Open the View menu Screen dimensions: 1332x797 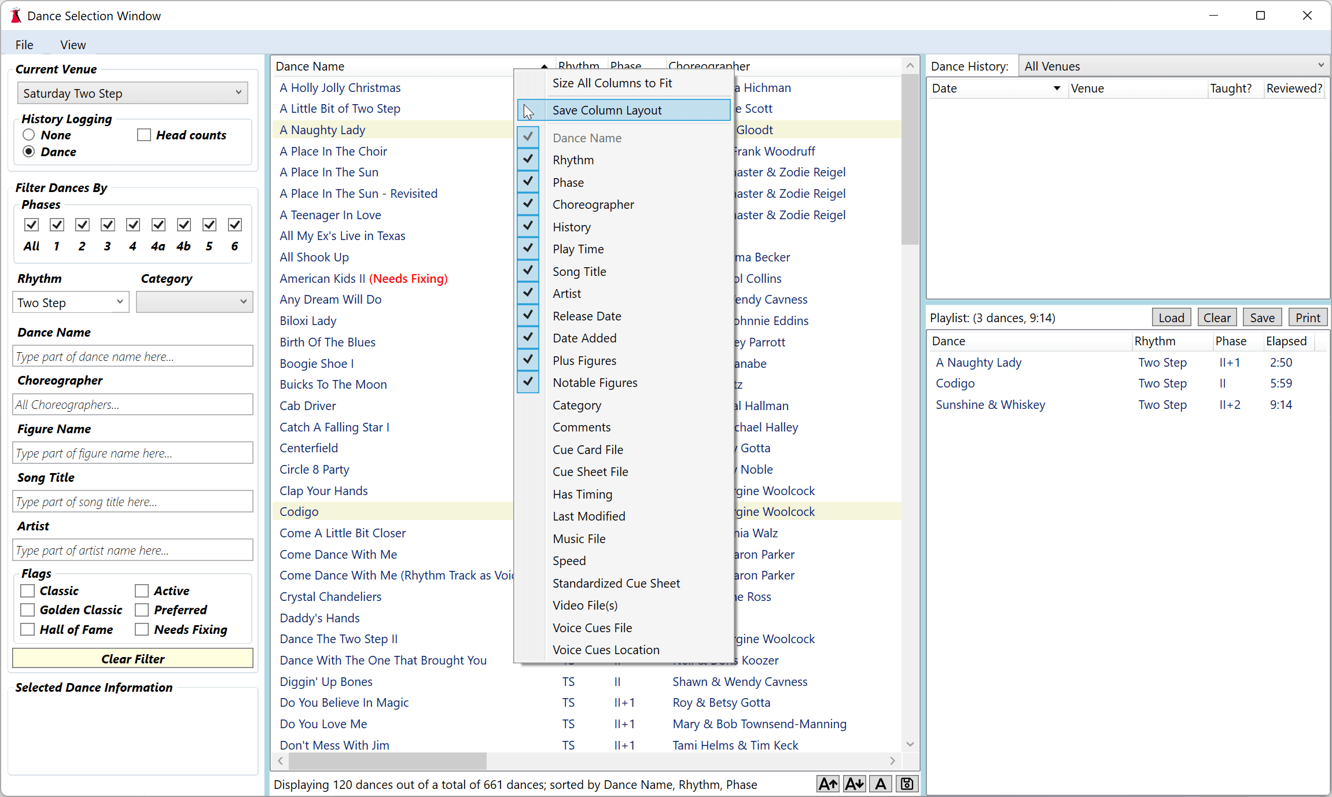click(x=73, y=45)
